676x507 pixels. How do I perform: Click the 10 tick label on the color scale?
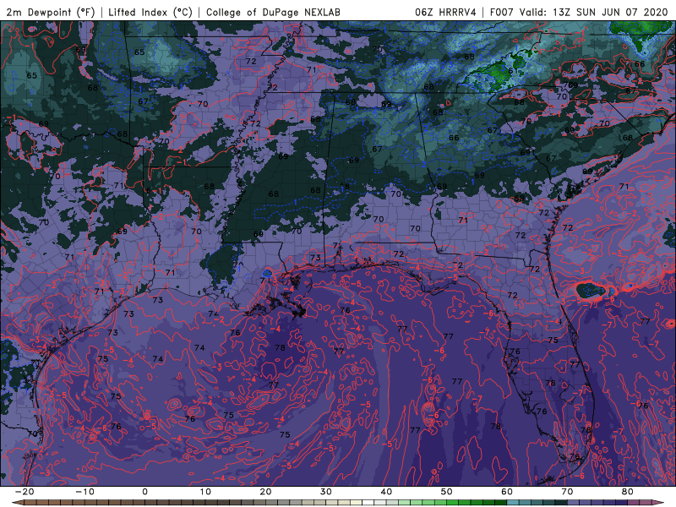205,492
